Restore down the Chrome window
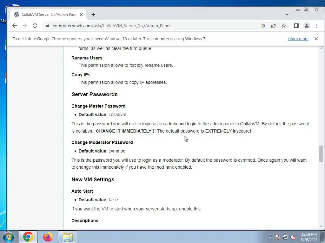 tap(306, 9)
